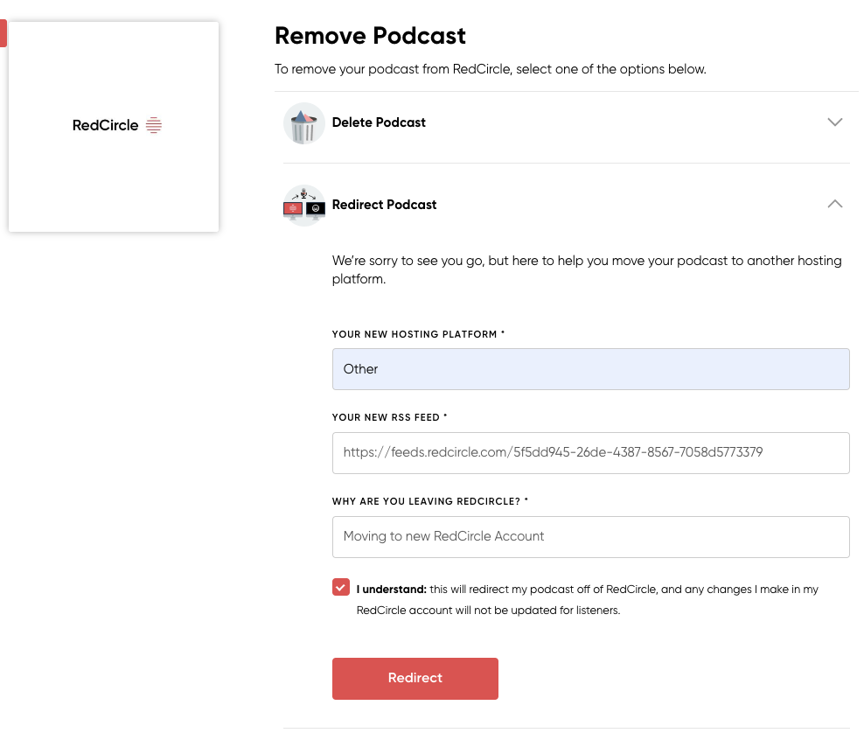Click the 'YOUR NEW HOSTING PLATFORM' label
Viewport: 864px width, 740px height.
pos(418,334)
